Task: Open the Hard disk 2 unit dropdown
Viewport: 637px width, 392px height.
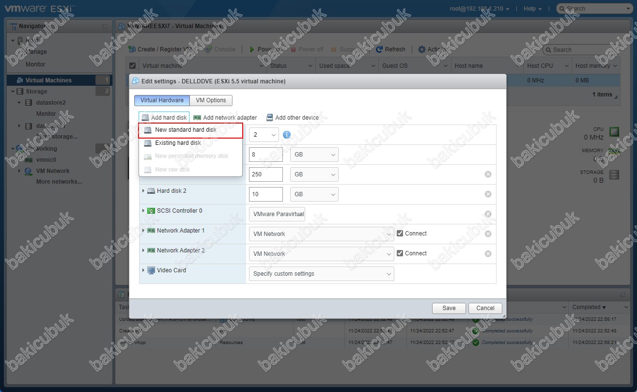Action: click(314, 194)
